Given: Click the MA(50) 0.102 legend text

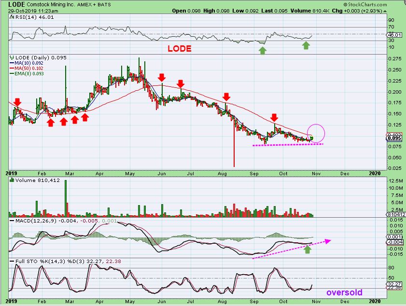Looking at the screenshot, I should click(29, 69).
